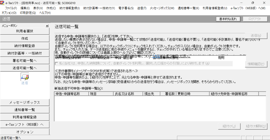
Task: Toggle the 自動ダイレクト payment checkbox
Action: (56, 63)
